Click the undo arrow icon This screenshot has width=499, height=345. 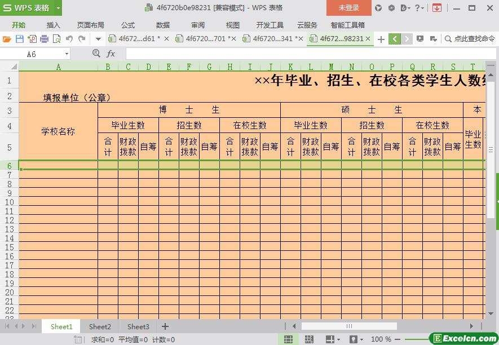69,39
